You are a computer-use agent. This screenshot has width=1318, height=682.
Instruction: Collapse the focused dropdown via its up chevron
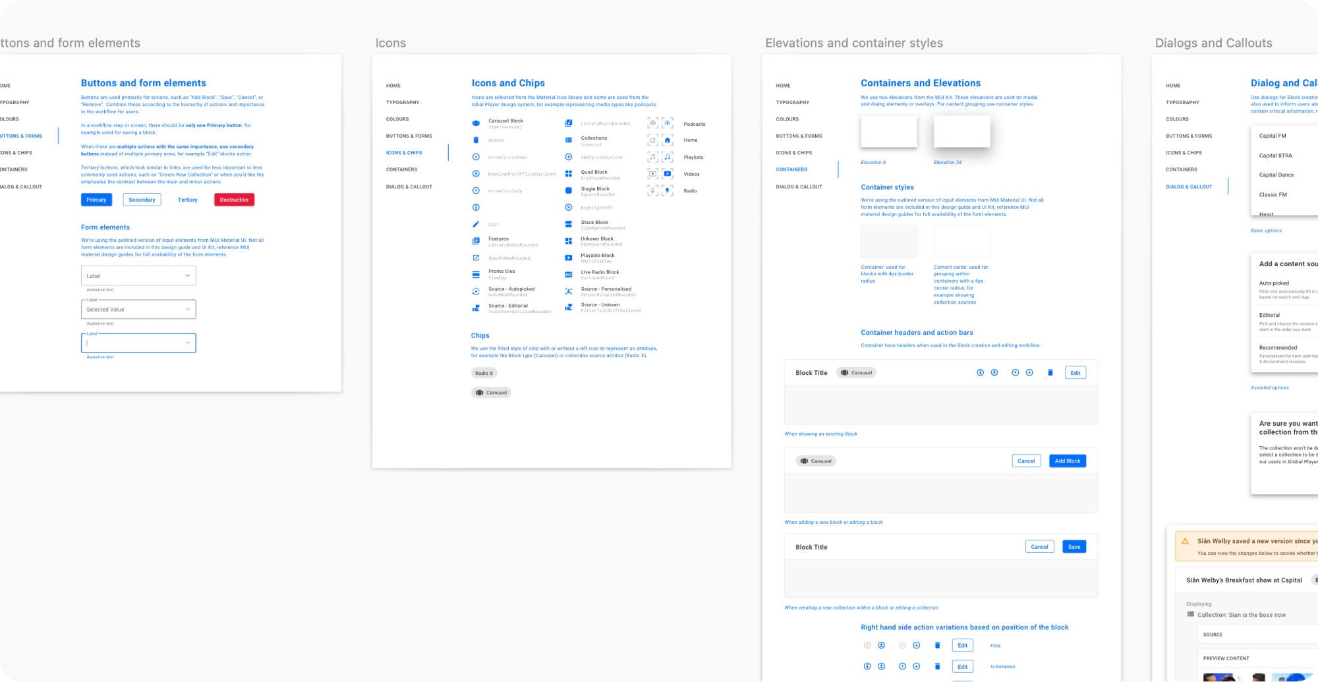pyautogui.click(x=188, y=343)
